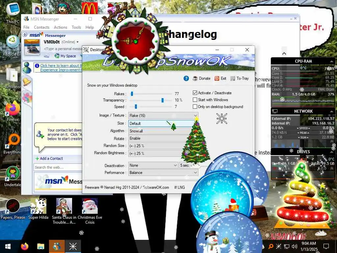Open Firefox from the taskbar
Viewport: 337px width, 253px height.
coord(25,246)
